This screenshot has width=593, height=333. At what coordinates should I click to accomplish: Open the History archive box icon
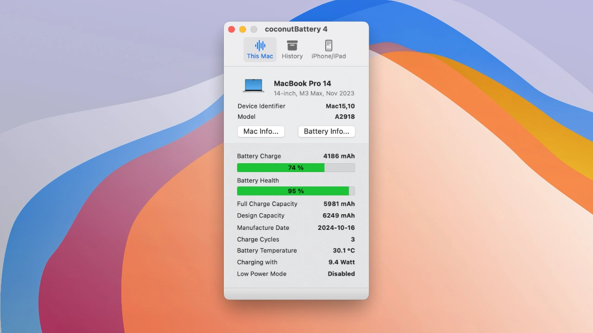tap(292, 45)
